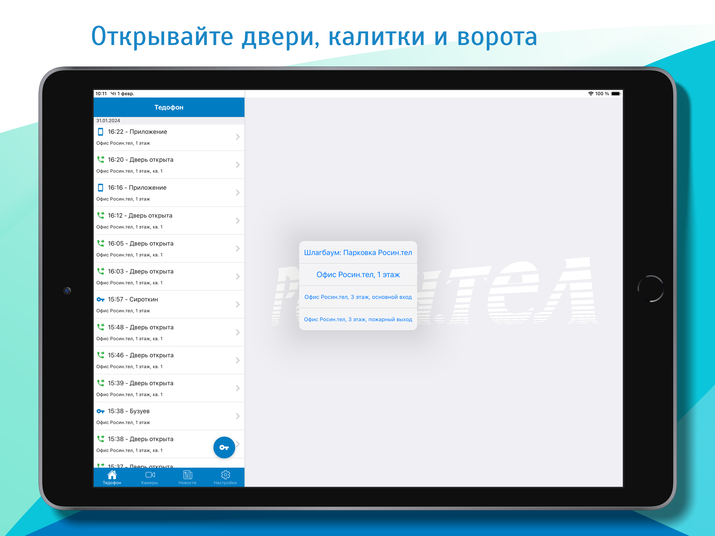The height and width of the screenshot is (536, 715).
Task: Click key icon of 15:57 Сироткин entry
Action: click(x=100, y=299)
